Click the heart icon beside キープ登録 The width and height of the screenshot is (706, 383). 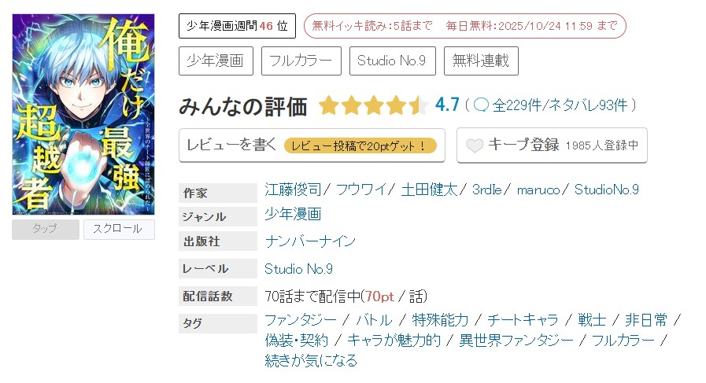tap(475, 145)
